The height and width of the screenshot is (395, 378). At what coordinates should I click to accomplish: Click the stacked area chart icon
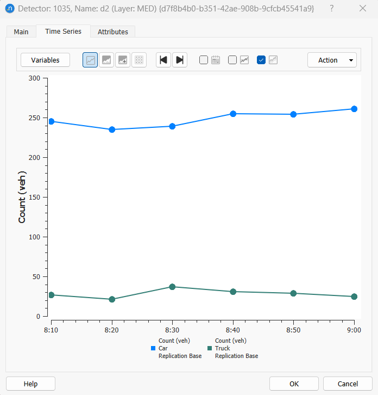(123, 60)
